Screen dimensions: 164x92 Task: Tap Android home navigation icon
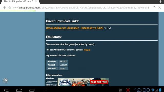click(19, 90)
